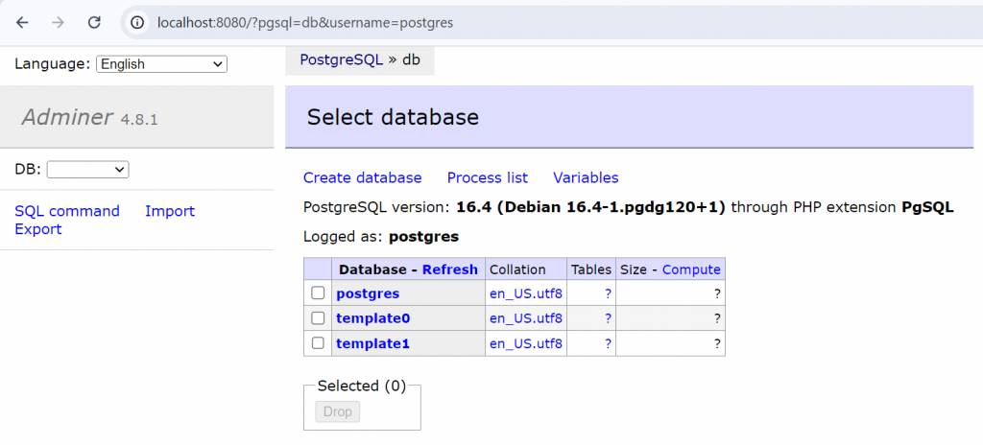Click the Adminer title heading
This screenshot has height=445, width=983.
[x=67, y=117]
